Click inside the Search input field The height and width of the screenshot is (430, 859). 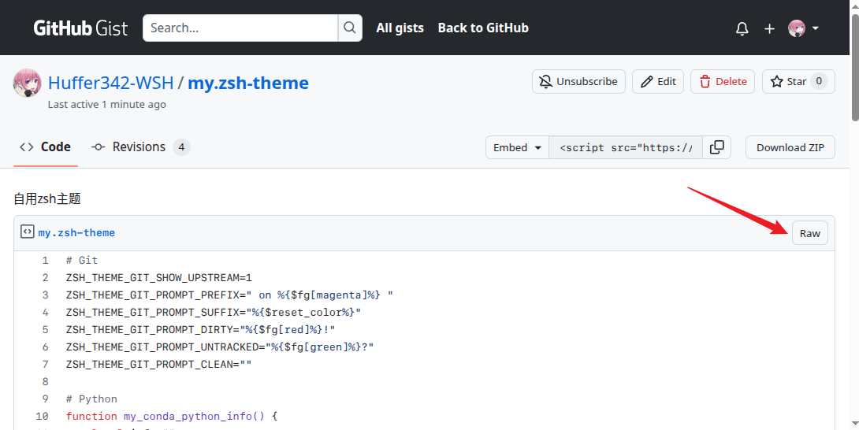(240, 28)
